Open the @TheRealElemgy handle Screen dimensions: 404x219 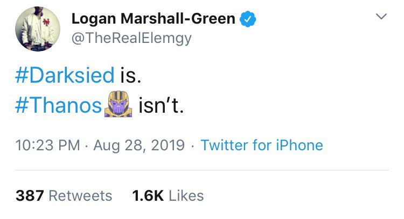(x=131, y=39)
